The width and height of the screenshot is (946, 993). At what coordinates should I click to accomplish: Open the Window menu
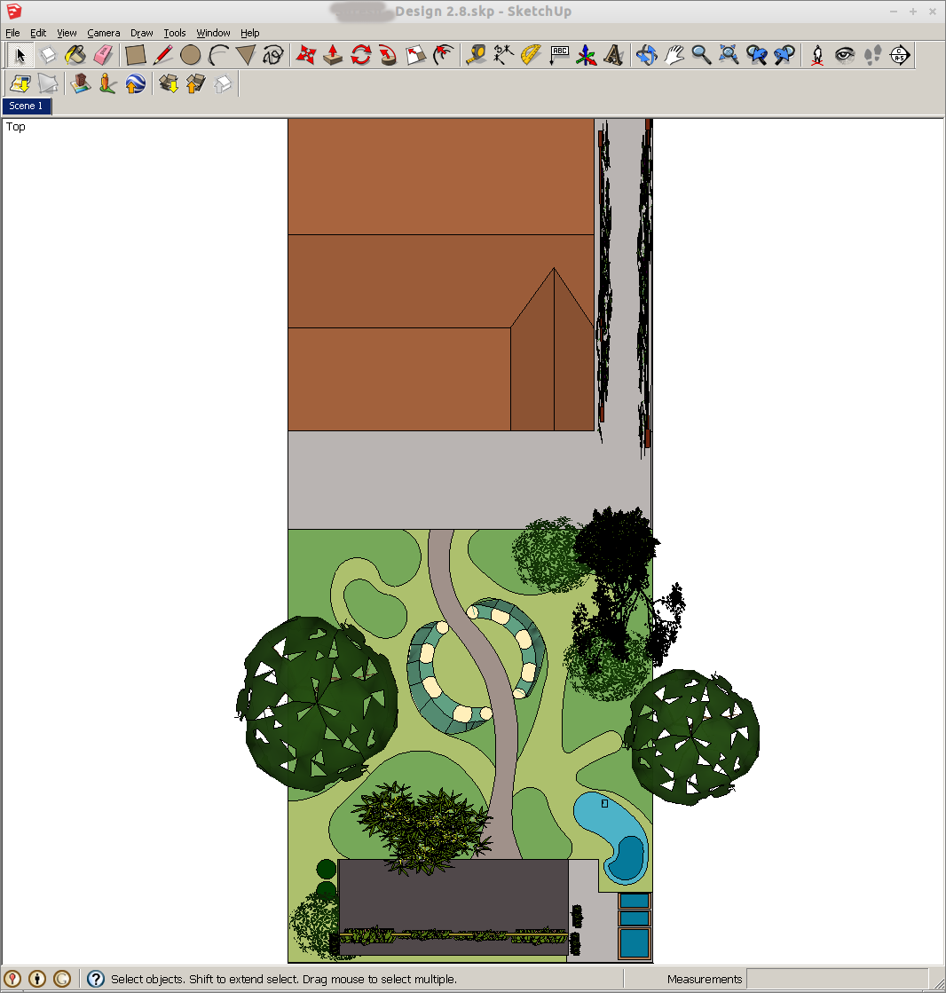point(213,33)
